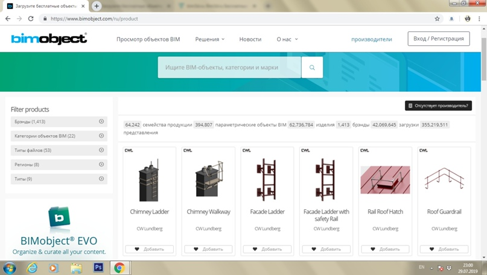Click the browser address bar

239,19
